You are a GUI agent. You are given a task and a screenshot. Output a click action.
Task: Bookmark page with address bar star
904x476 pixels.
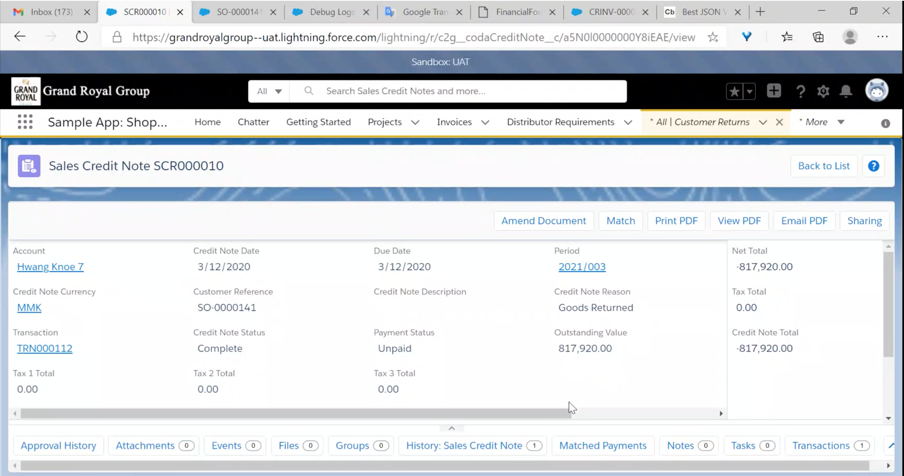[x=713, y=38]
